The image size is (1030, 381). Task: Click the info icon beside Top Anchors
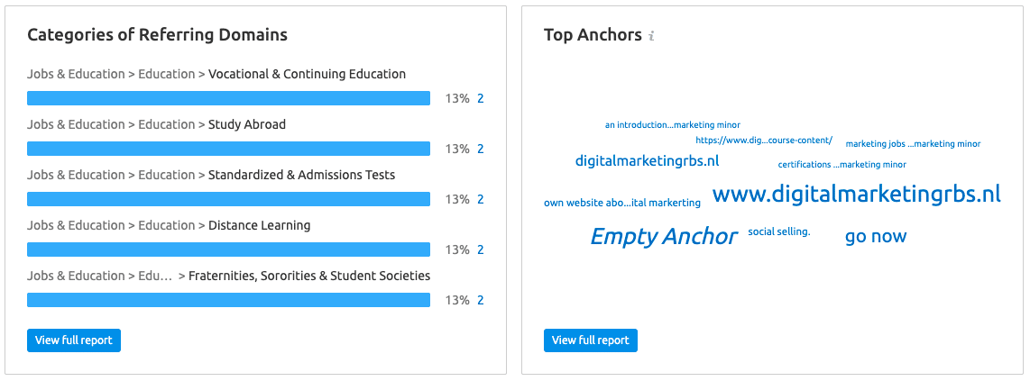(651, 36)
